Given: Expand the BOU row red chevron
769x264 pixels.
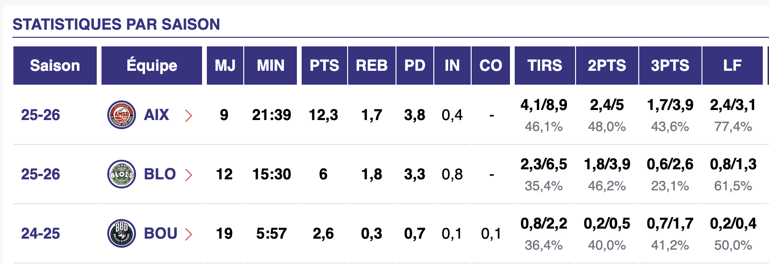Looking at the screenshot, I should 189,234.
